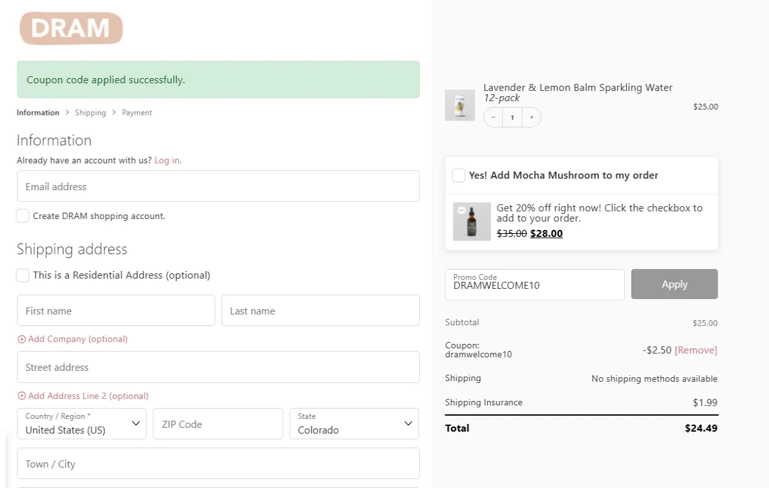The image size is (769, 488).
Task: Go to the Payment breadcrumb step
Action: [137, 113]
